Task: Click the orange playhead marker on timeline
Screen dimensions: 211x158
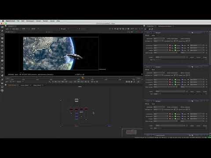Action: pos(83,78)
